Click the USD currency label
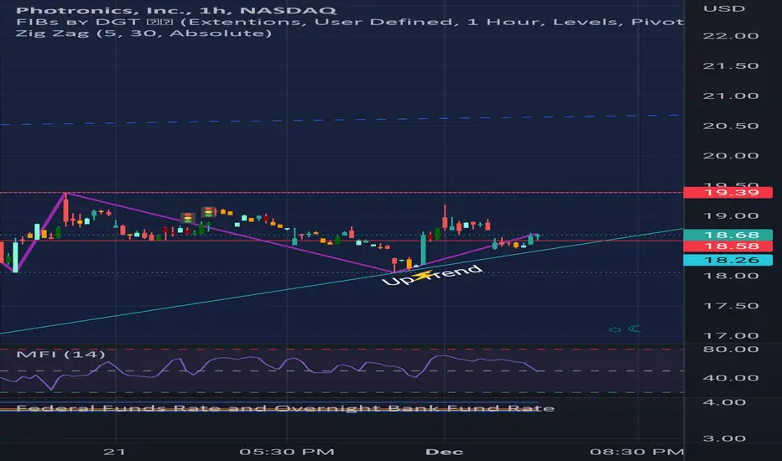Screen dimensions: 782x461 723,8
